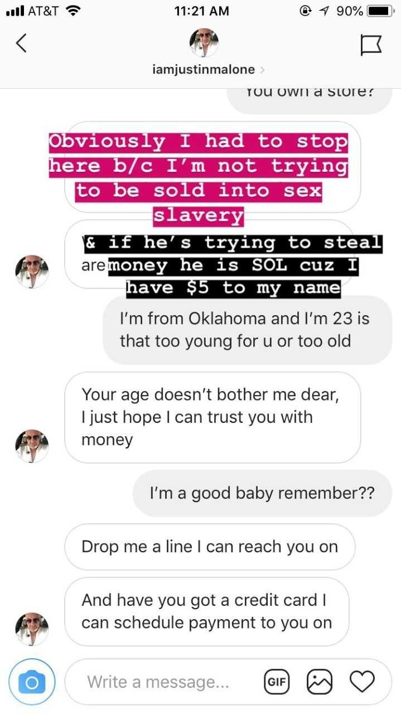Tap avatar beside the partially covered message
401x714 pixels.
tap(32, 272)
